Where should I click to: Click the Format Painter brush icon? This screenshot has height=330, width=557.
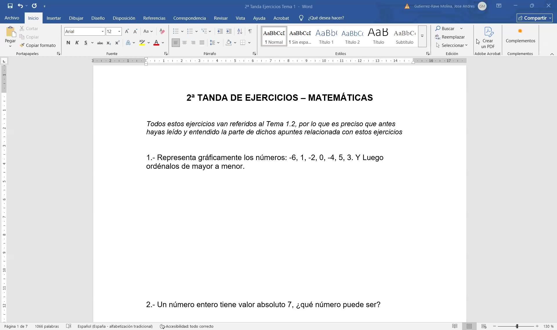click(22, 45)
